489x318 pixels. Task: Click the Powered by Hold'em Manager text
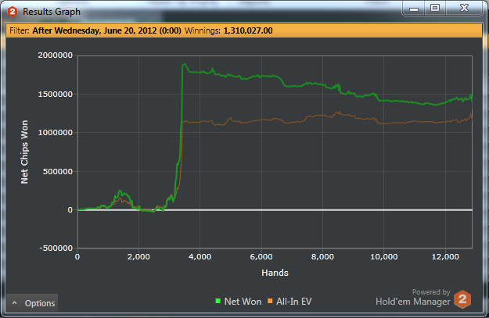click(413, 297)
